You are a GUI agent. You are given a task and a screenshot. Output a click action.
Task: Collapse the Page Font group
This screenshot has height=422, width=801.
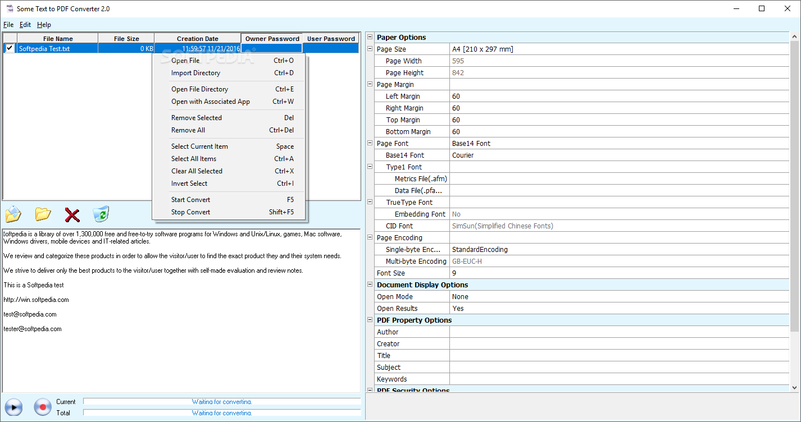coord(370,143)
